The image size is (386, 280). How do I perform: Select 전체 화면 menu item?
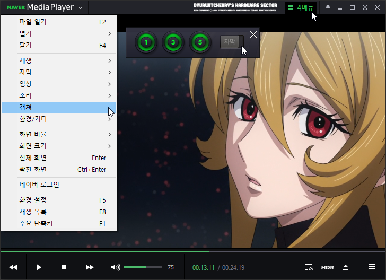point(59,158)
